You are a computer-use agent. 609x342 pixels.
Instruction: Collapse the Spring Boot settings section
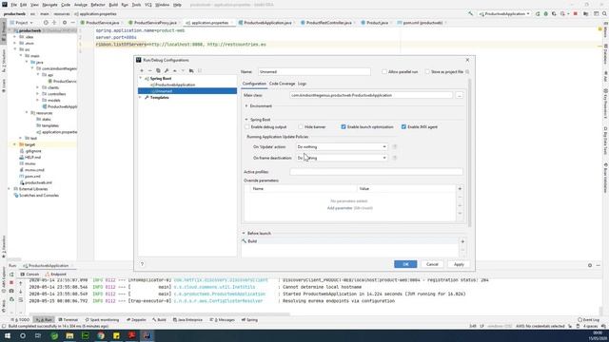click(x=246, y=120)
